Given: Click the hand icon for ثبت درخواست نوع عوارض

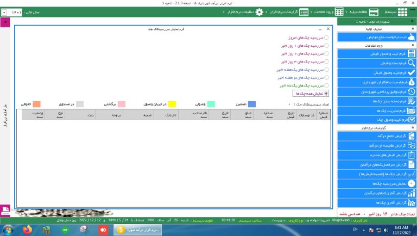Looking at the screenshot, I should point(411,36).
